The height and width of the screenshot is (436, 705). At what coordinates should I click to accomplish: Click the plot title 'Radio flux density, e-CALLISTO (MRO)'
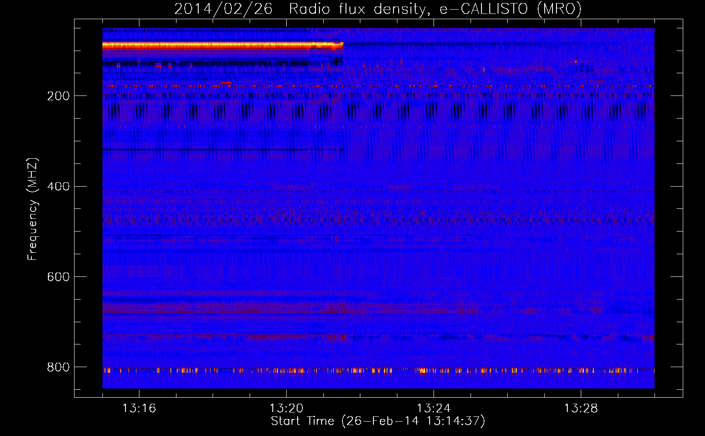pos(435,9)
